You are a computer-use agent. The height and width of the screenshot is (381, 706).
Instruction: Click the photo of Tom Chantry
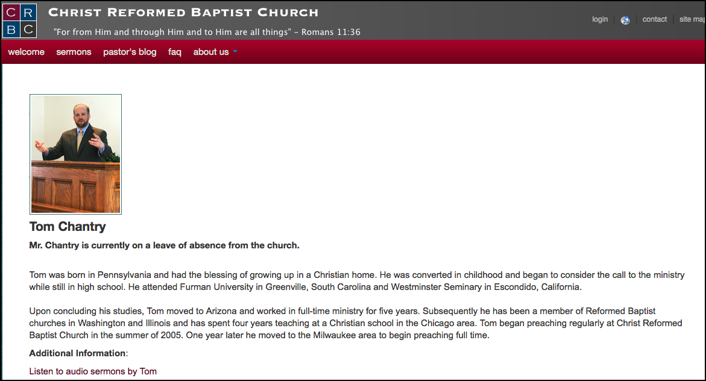75,154
